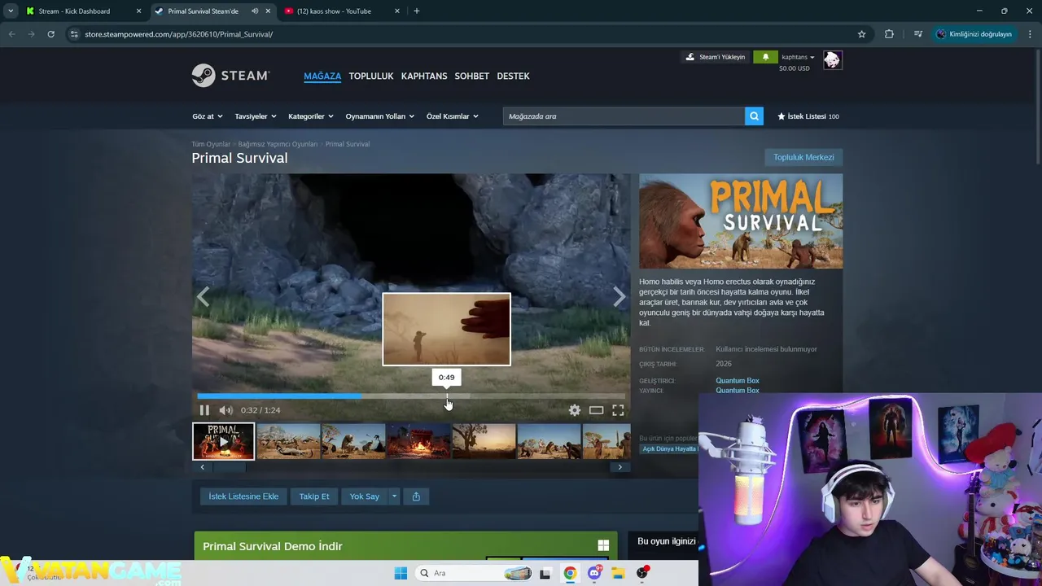
Task: Expand Oynamanın Yolları dropdown
Action: tap(380, 116)
